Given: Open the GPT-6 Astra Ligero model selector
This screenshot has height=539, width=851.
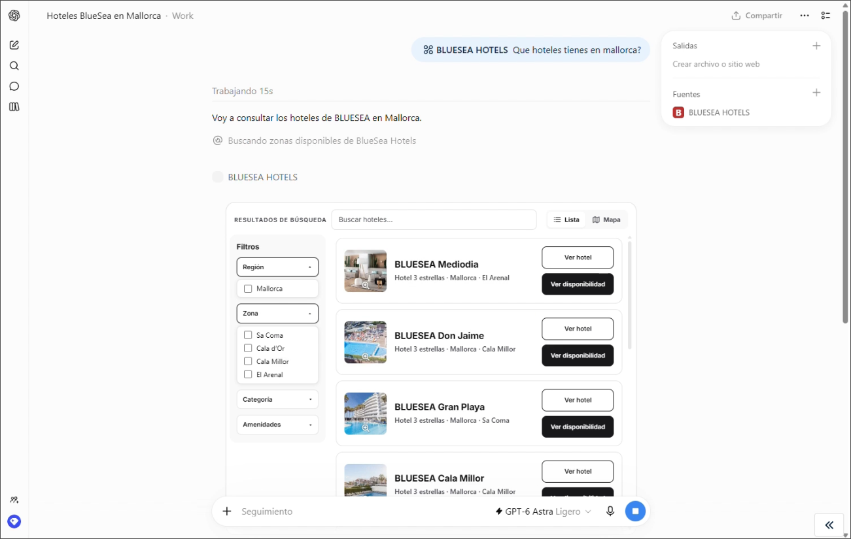Looking at the screenshot, I should 543,512.
